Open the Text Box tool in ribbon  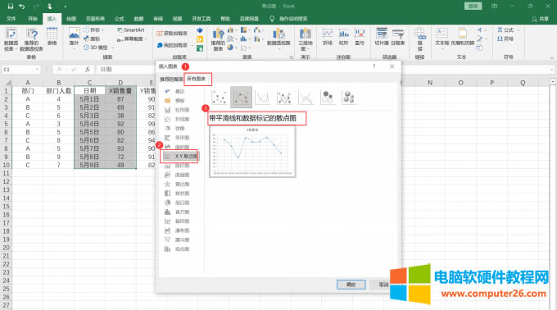click(442, 37)
